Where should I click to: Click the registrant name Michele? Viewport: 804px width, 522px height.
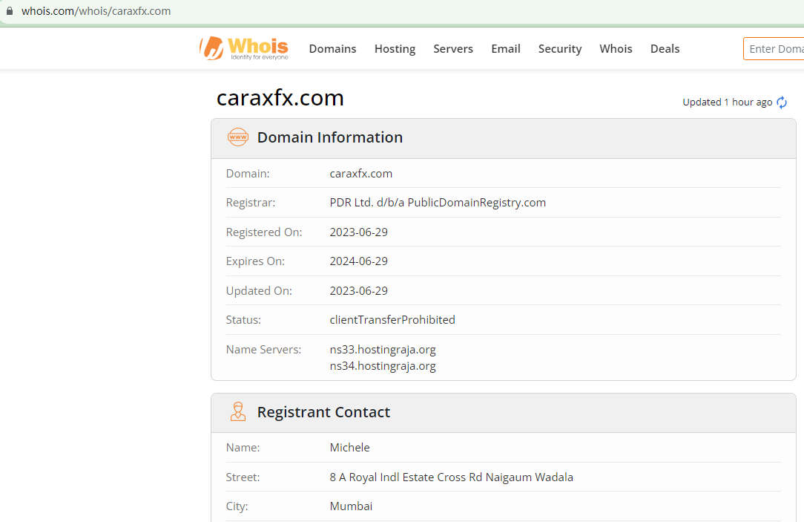tap(349, 448)
